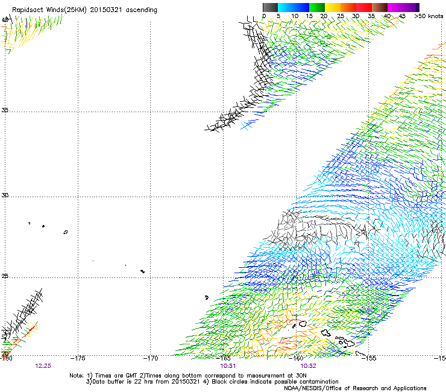The height and width of the screenshot is (392, 446).
Task: Click the '-175' longitude axis label
Action: tap(78, 358)
